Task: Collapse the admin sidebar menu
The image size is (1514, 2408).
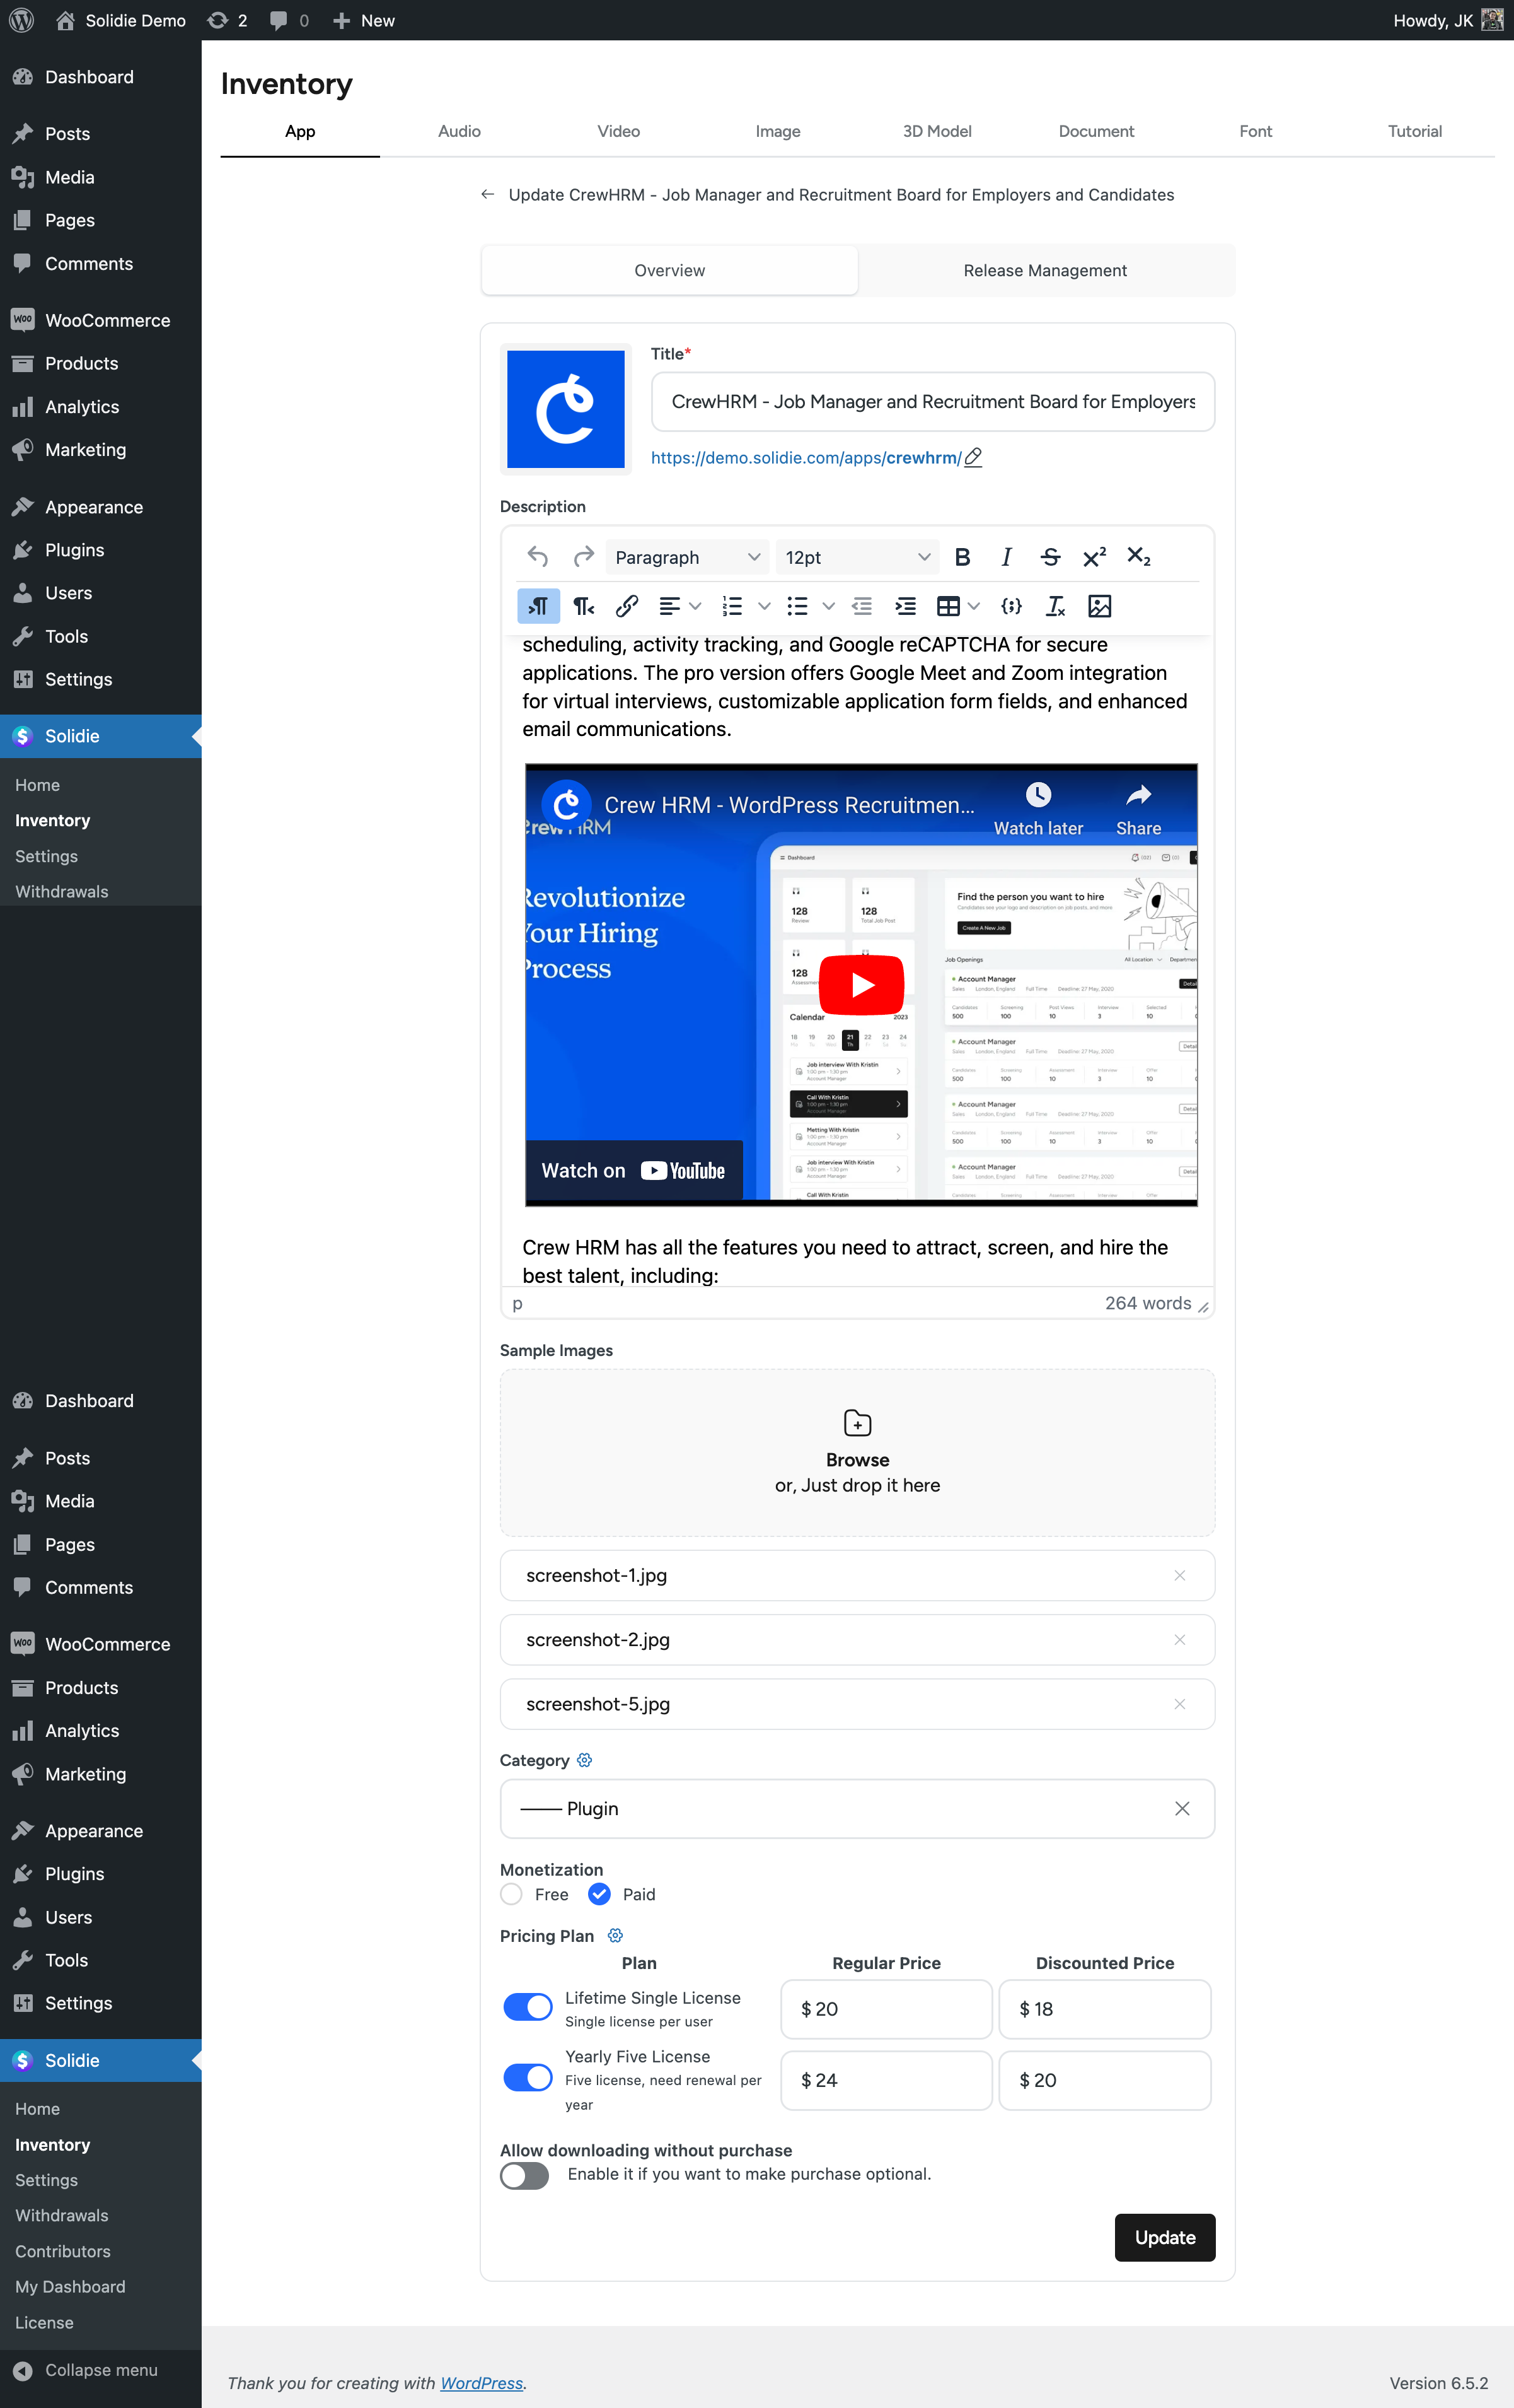Action: click(87, 2370)
